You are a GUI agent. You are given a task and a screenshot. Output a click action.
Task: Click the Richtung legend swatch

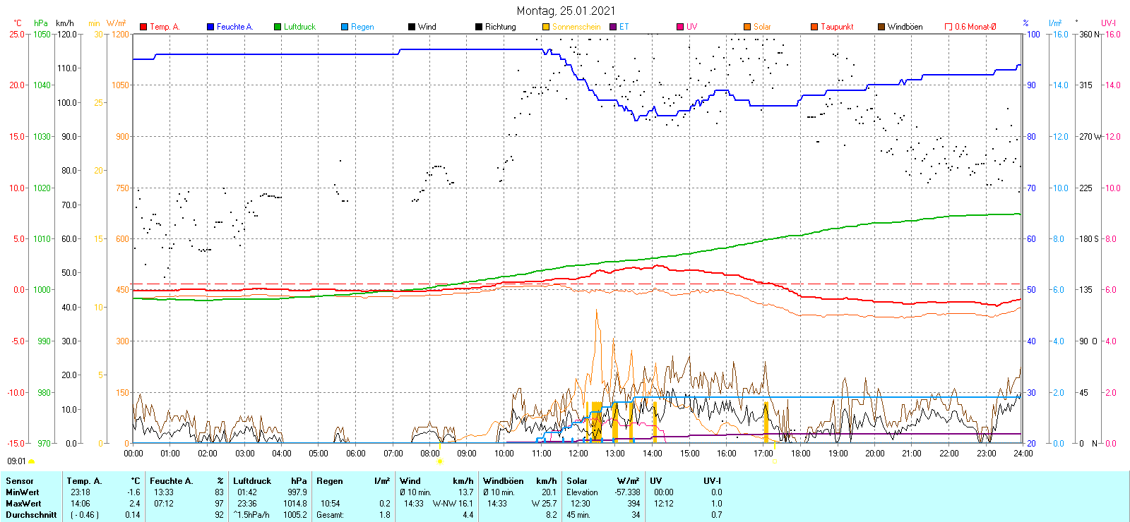point(479,27)
